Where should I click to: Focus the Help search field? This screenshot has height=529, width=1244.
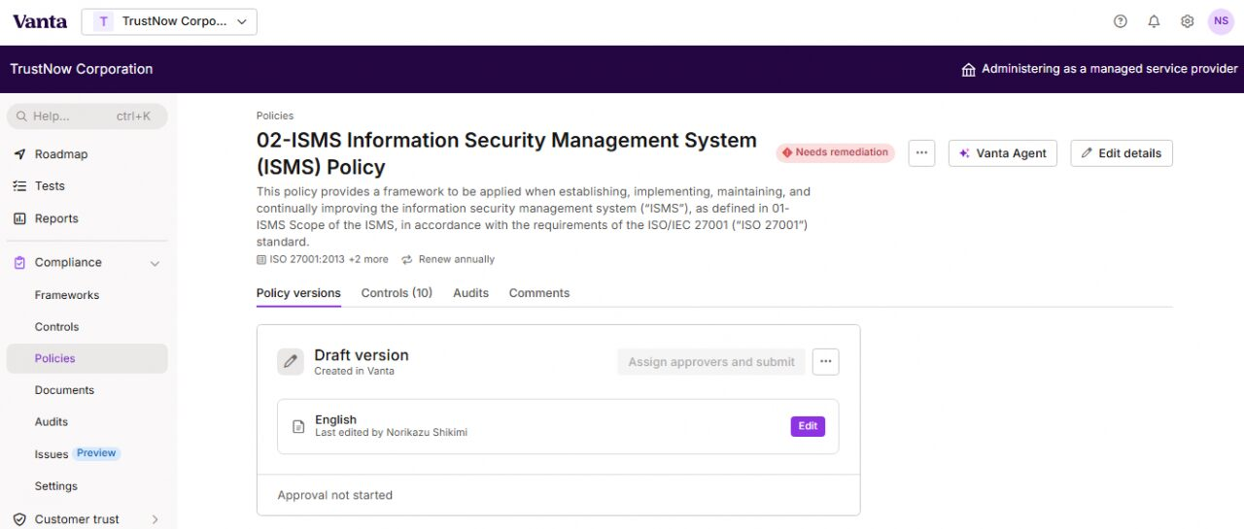pyautogui.click(x=86, y=116)
